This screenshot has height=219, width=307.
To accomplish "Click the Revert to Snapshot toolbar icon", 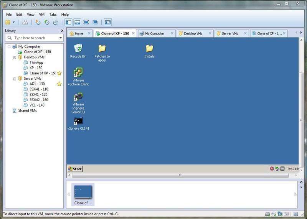I will tap(47, 22).
